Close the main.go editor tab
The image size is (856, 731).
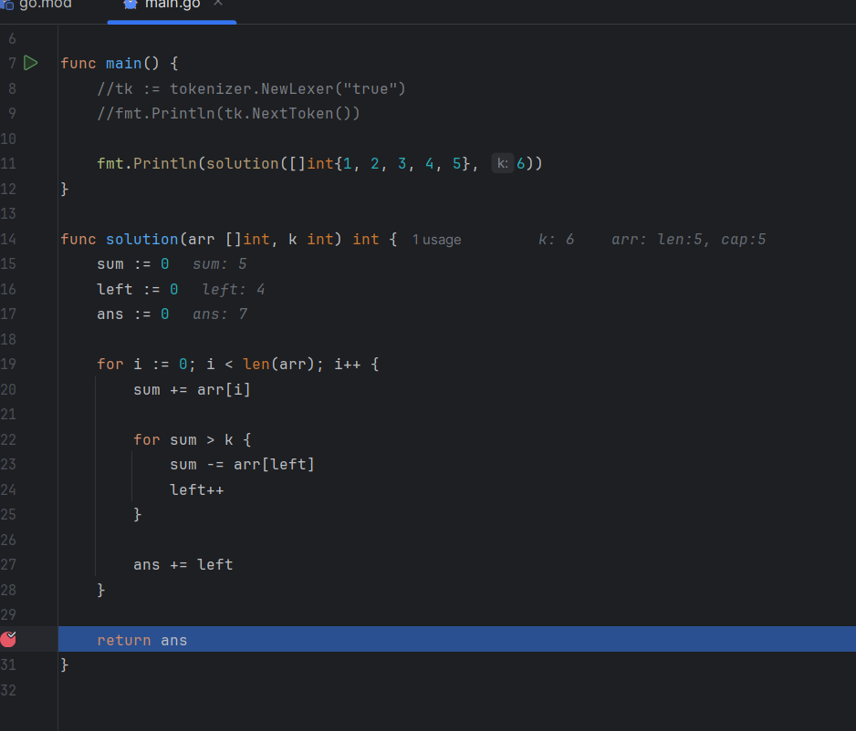click(217, 4)
